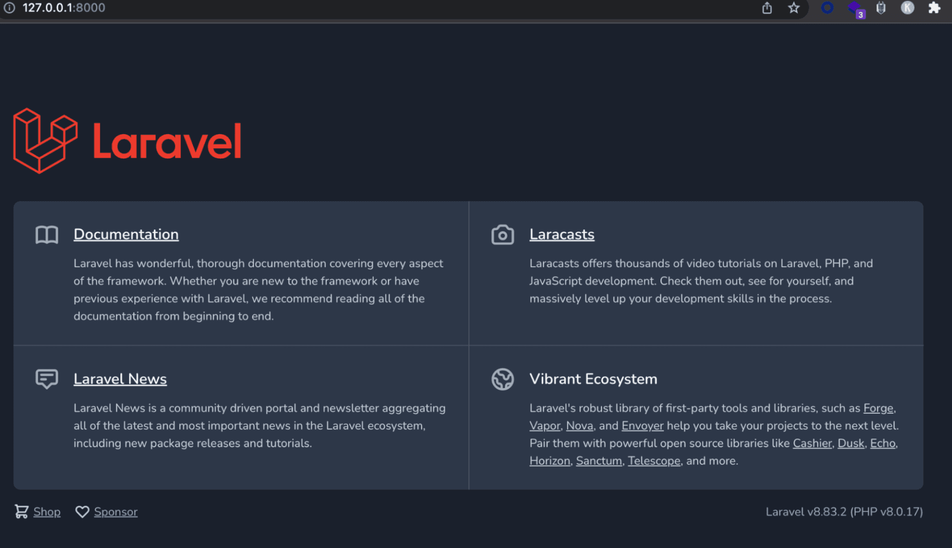Click the shield extension icon in the toolbar

881,8
